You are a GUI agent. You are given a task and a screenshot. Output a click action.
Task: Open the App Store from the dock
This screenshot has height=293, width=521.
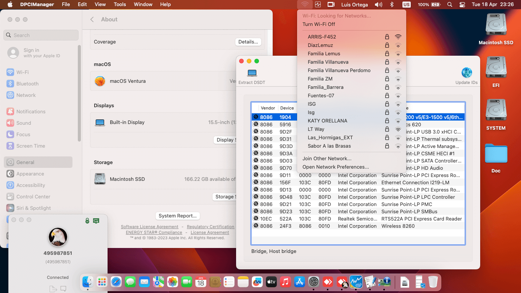point(299,282)
